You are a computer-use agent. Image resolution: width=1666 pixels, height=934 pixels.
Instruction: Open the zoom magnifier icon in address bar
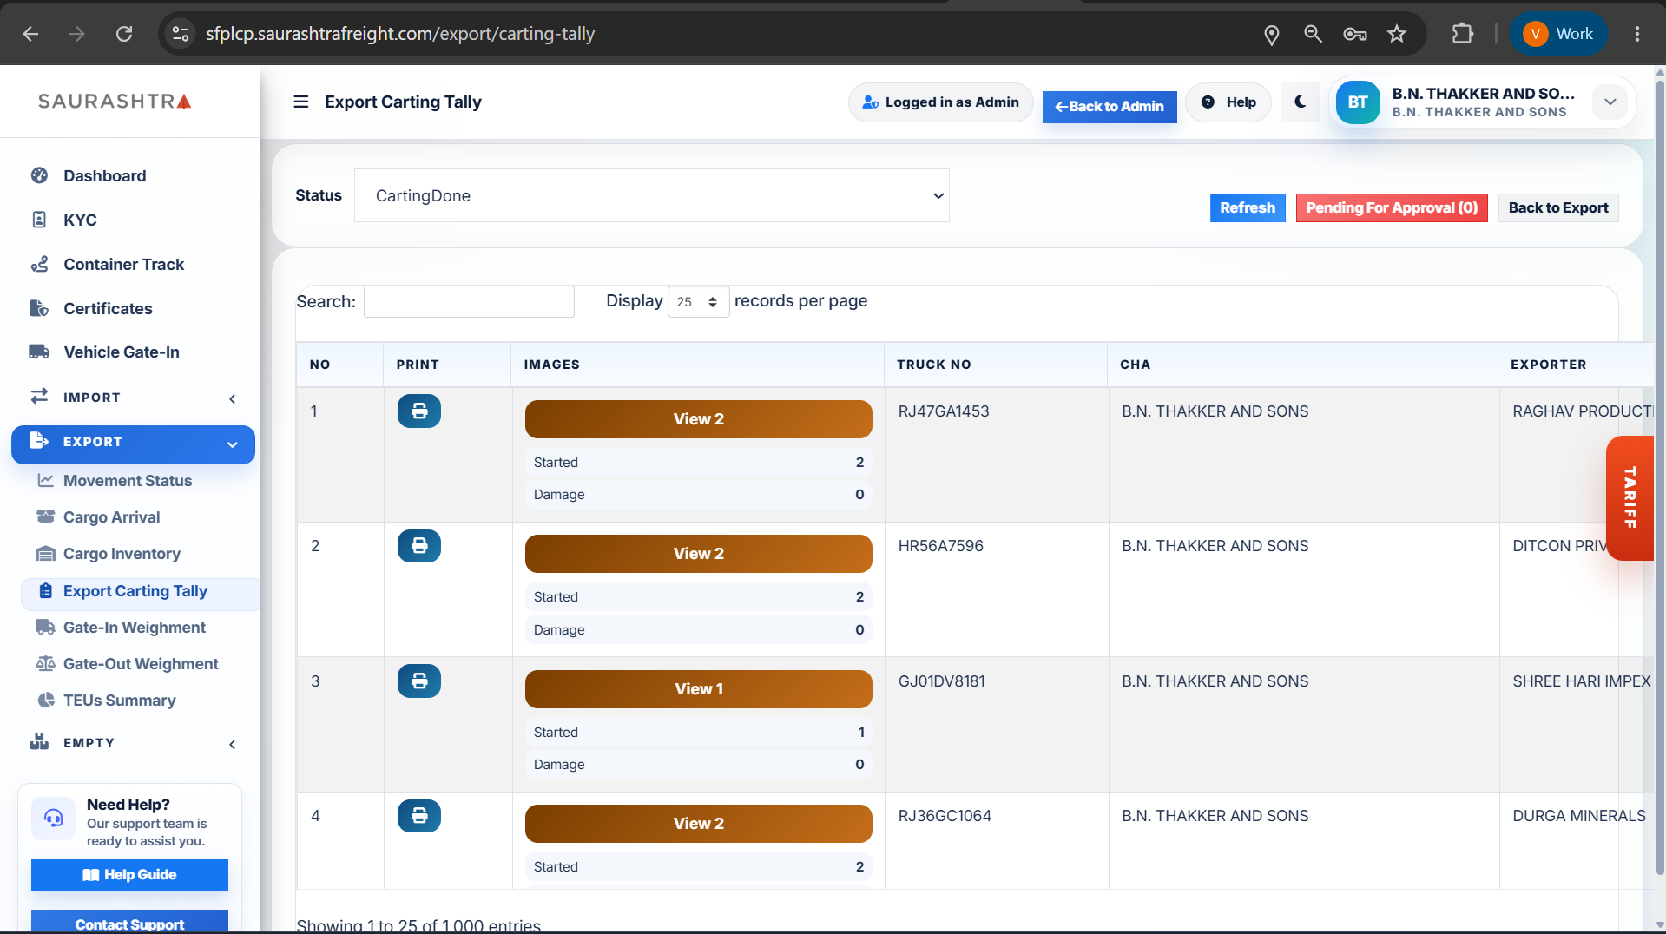tap(1313, 34)
